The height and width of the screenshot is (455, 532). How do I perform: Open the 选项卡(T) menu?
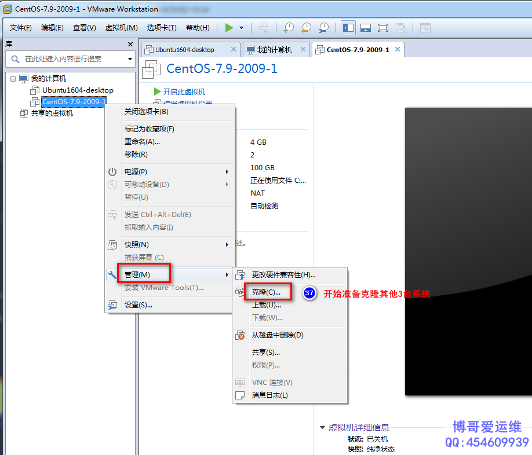pos(162,28)
